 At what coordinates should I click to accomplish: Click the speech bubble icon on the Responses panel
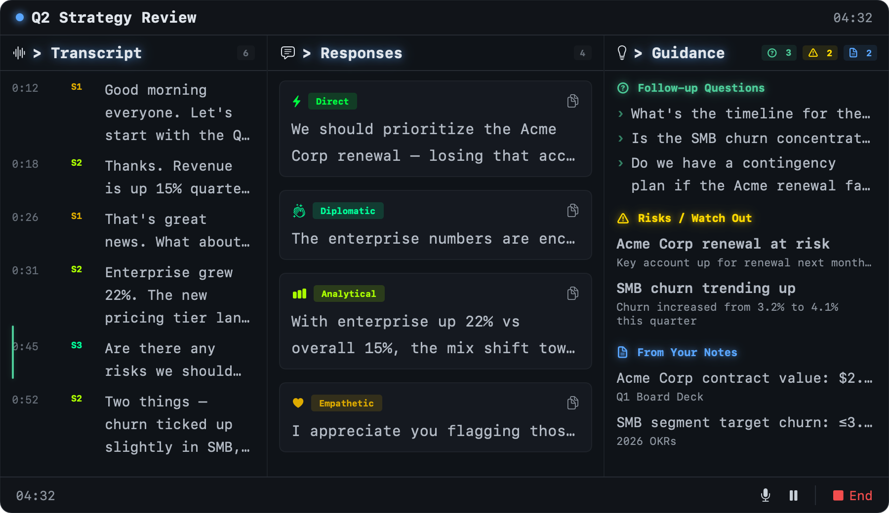point(288,52)
